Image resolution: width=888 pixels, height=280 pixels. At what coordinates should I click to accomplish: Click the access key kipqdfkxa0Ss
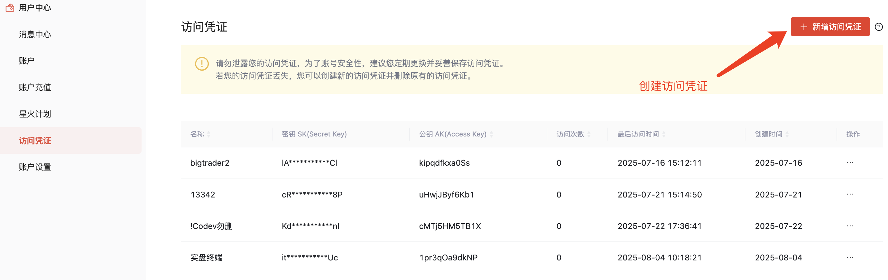pyautogui.click(x=444, y=163)
